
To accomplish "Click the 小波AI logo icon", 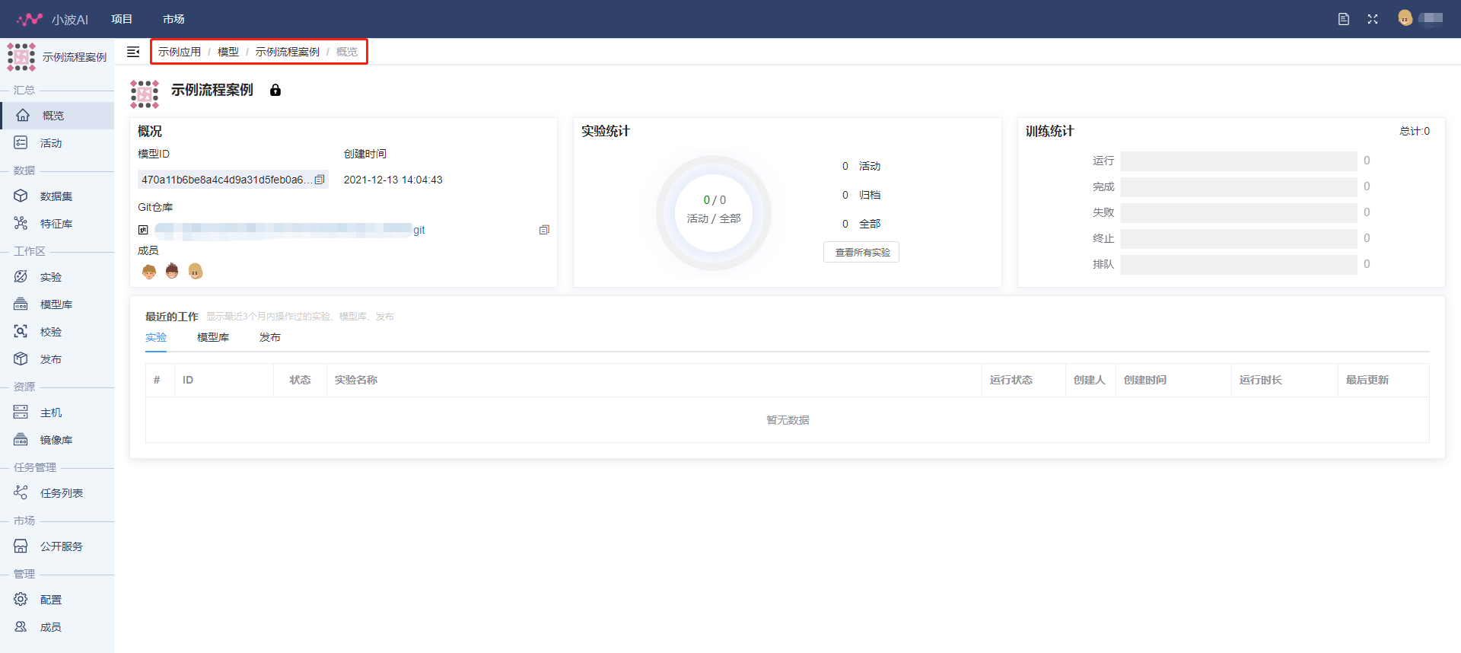I will (30, 19).
